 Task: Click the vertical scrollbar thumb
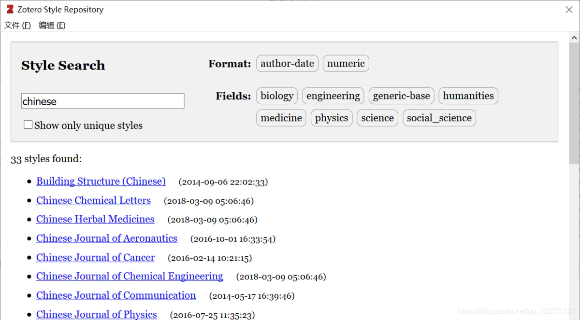point(574,103)
